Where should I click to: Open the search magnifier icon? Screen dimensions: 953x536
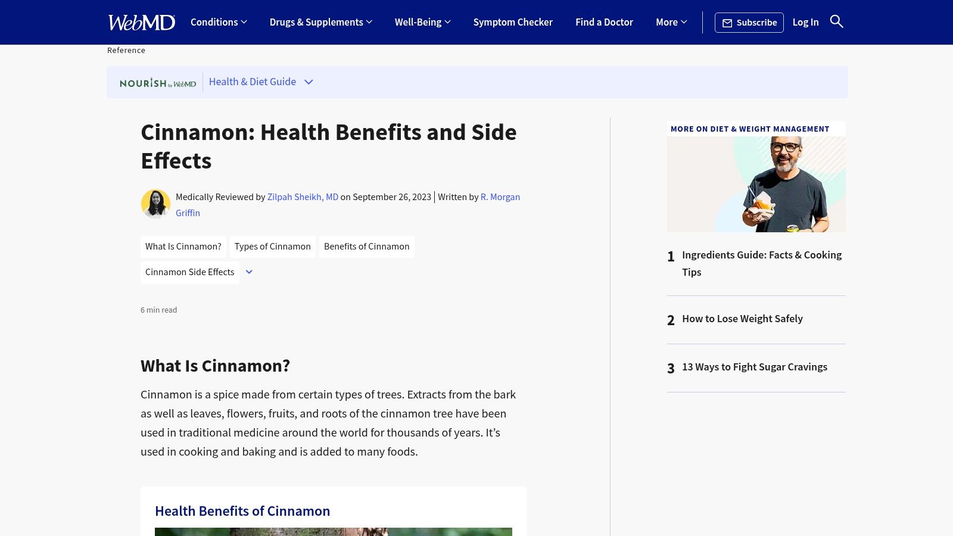836,22
